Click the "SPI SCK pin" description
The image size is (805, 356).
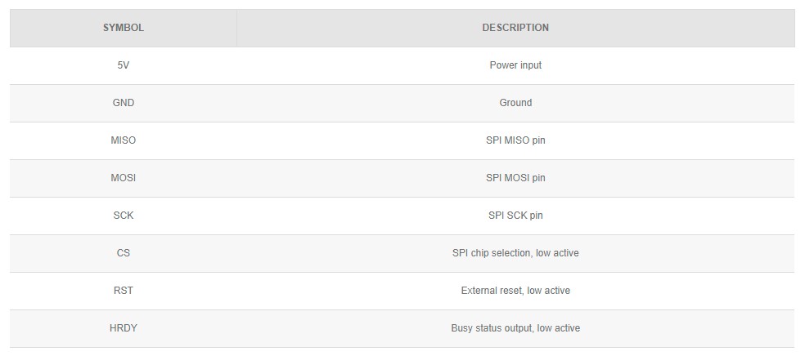515,216
